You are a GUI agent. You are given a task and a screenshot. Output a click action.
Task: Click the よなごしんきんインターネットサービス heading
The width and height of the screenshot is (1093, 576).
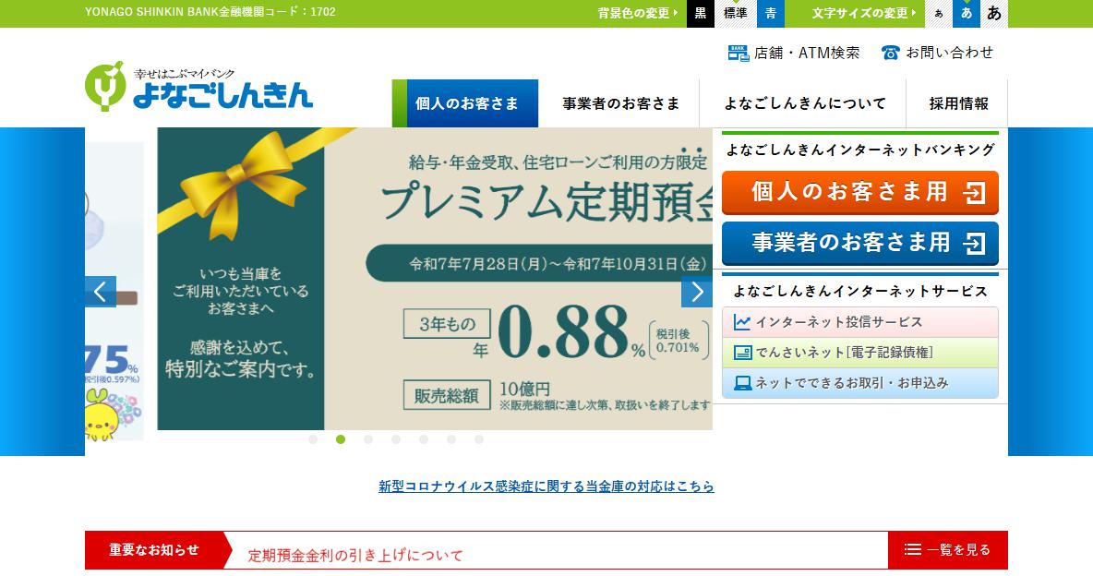pyautogui.click(x=860, y=292)
